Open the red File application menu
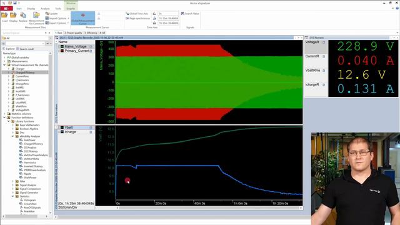This screenshot has width=400, height=225. (6, 9)
